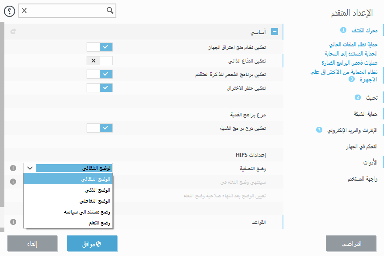Image resolution: width=384 pixels, height=256 pixels.
Task: Enable the تمكين الدفاع الذاتي toggle
Action: point(100,61)
